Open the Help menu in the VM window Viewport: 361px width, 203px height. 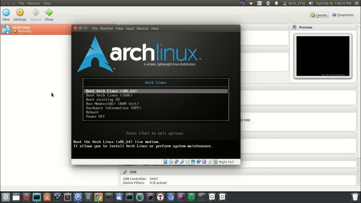coord(155,28)
